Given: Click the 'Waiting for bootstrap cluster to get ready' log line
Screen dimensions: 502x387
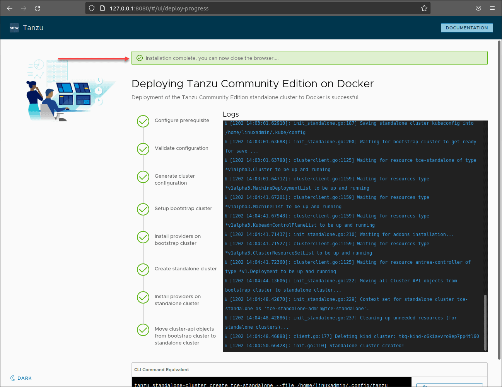Looking at the screenshot, I should pyautogui.click(x=351, y=146).
